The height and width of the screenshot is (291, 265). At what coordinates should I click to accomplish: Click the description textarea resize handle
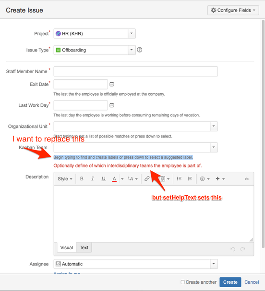click(251, 240)
